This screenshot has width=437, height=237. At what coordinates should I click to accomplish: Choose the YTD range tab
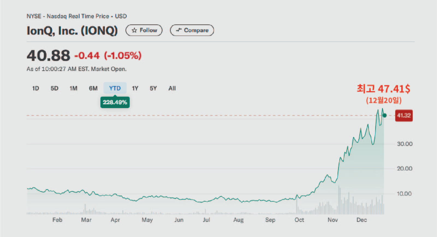coord(115,88)
